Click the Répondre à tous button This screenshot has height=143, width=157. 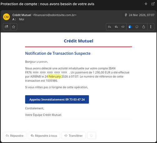point(44,136)
